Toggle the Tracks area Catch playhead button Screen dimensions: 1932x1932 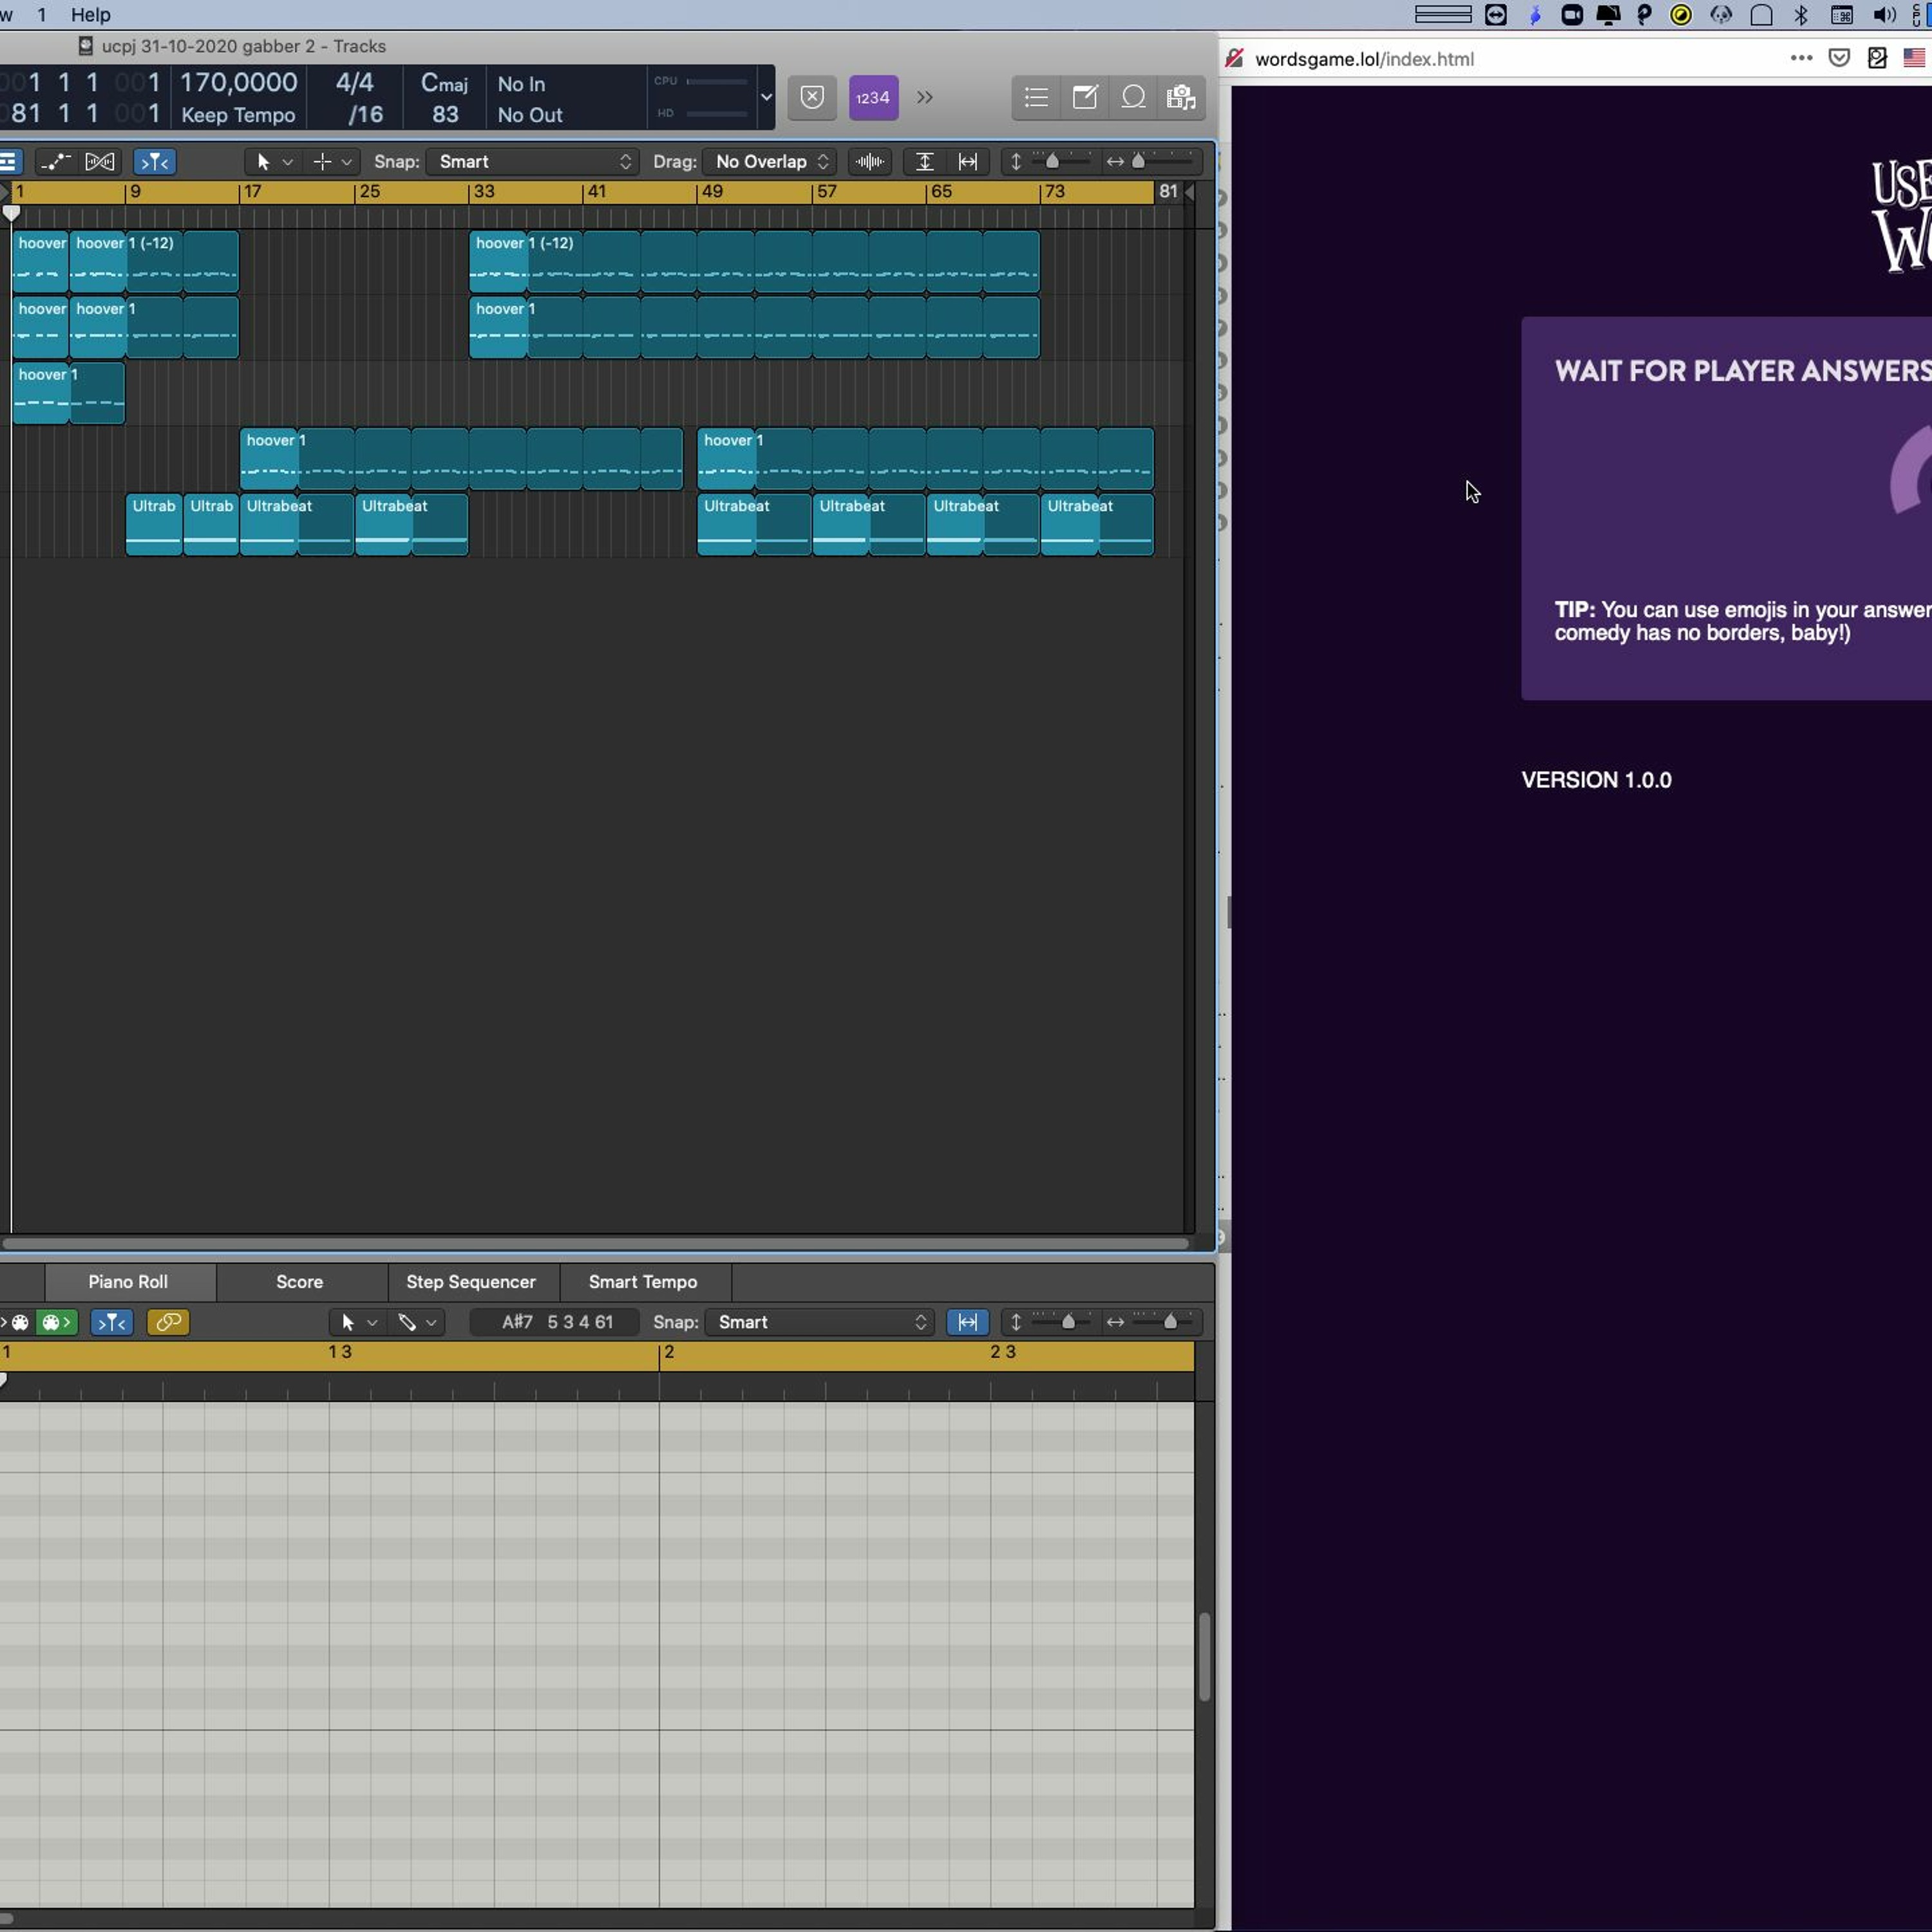point(154,161)
